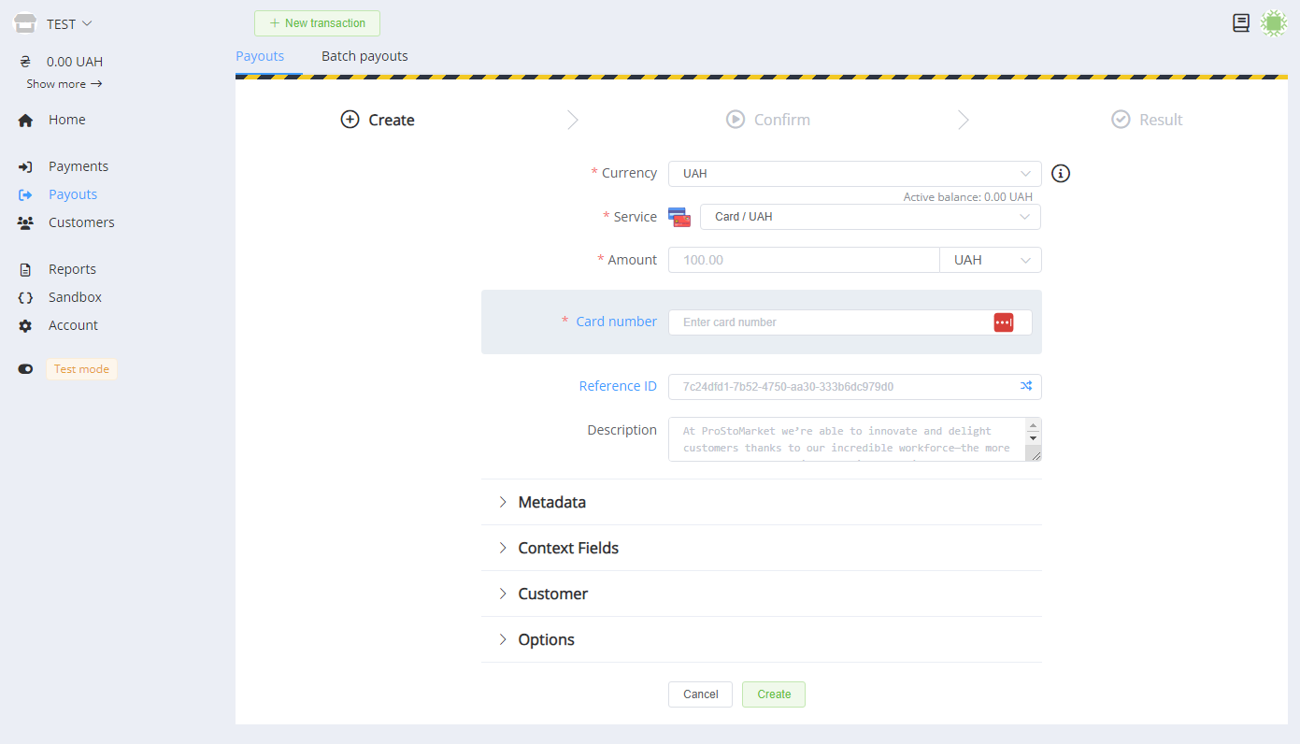Regenerate Reference ID with shuffle icon
Viewport: 1300px width, 744px height.
1025,386
